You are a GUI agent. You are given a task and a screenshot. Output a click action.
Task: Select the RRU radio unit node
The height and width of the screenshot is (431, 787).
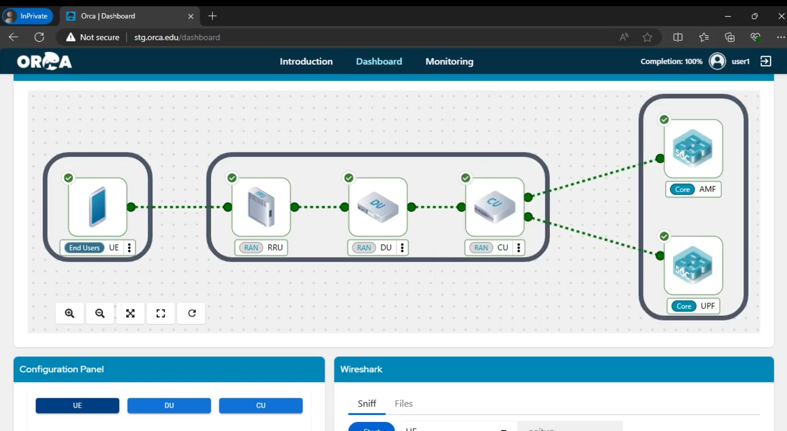261,207
